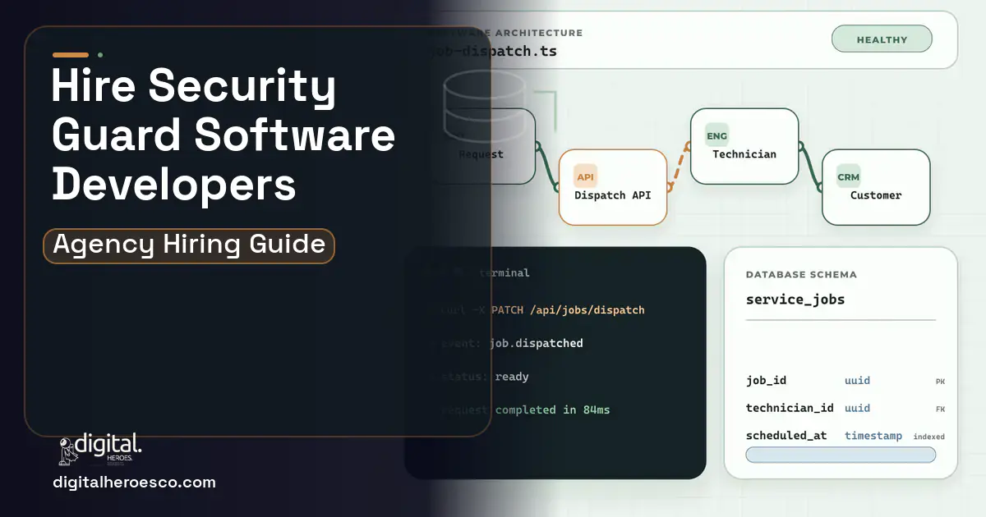Open the digitalheroesco.com link
Screen dimensions: 986x517
coord(134,483)
